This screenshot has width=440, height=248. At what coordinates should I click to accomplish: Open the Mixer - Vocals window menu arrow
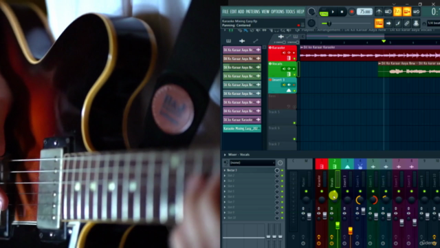225,154
